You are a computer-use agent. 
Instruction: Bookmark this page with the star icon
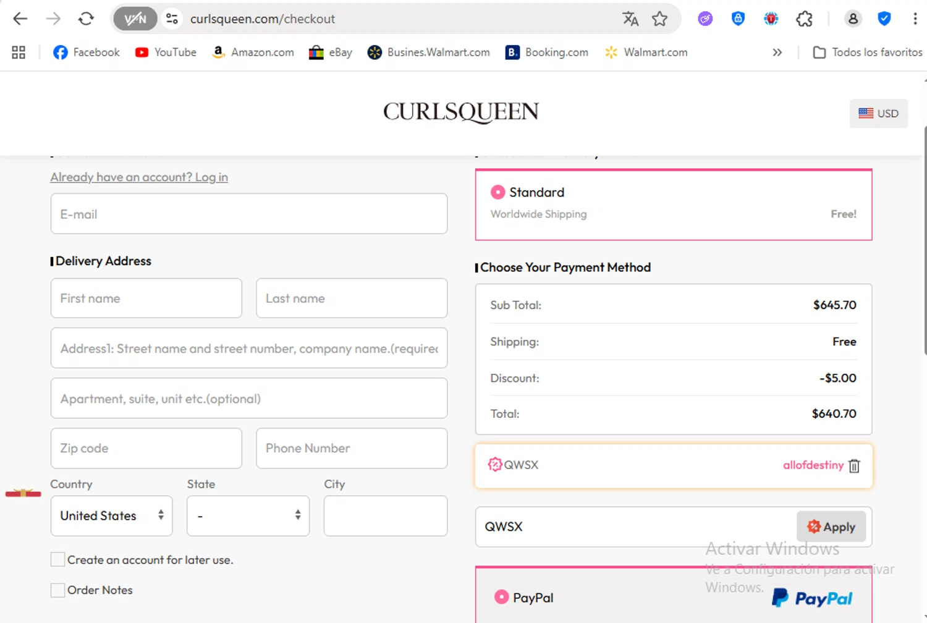[x=660, y=19]
